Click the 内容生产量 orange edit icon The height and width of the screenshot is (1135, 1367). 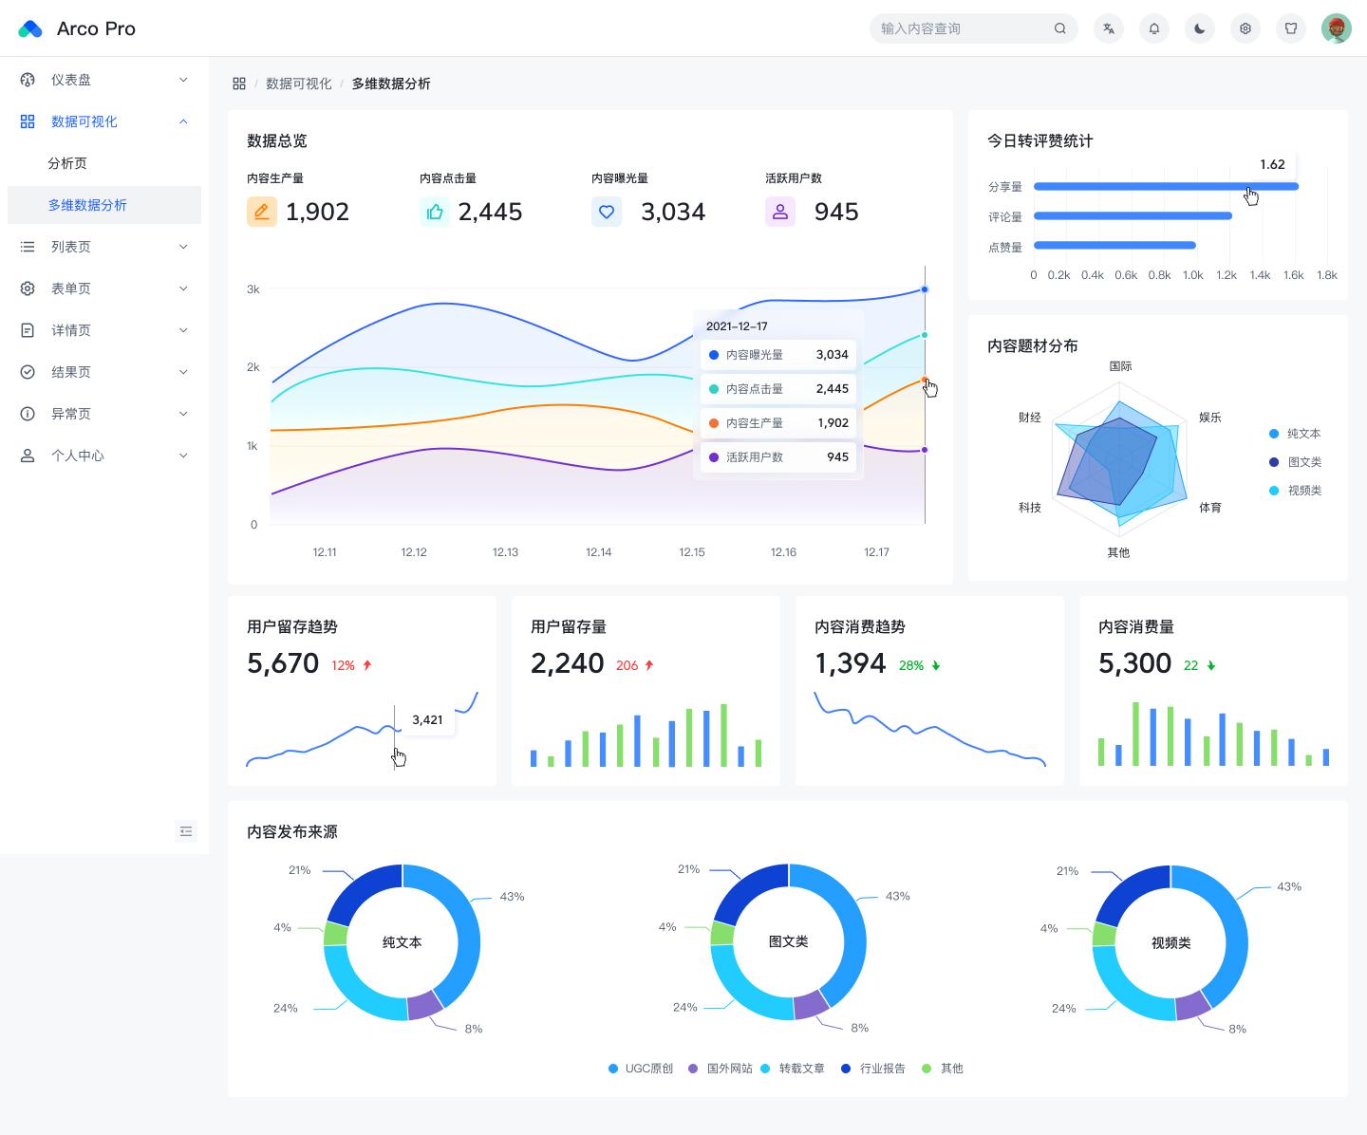pyautogui.click(x=262, y=212)
